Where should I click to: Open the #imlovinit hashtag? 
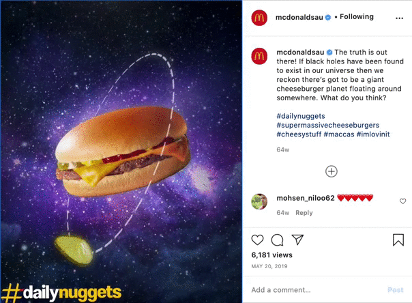point(373,134)
